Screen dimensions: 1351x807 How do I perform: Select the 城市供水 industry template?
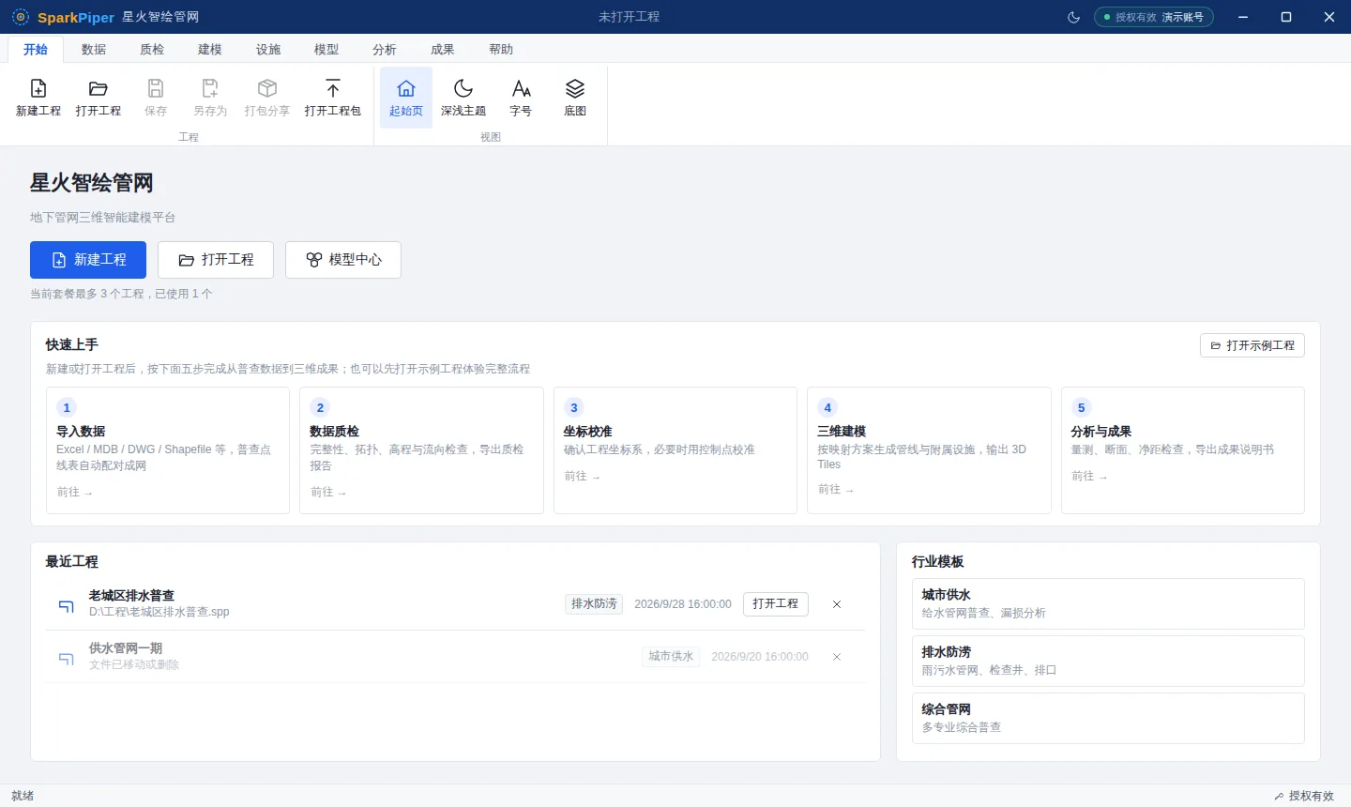1108,603
